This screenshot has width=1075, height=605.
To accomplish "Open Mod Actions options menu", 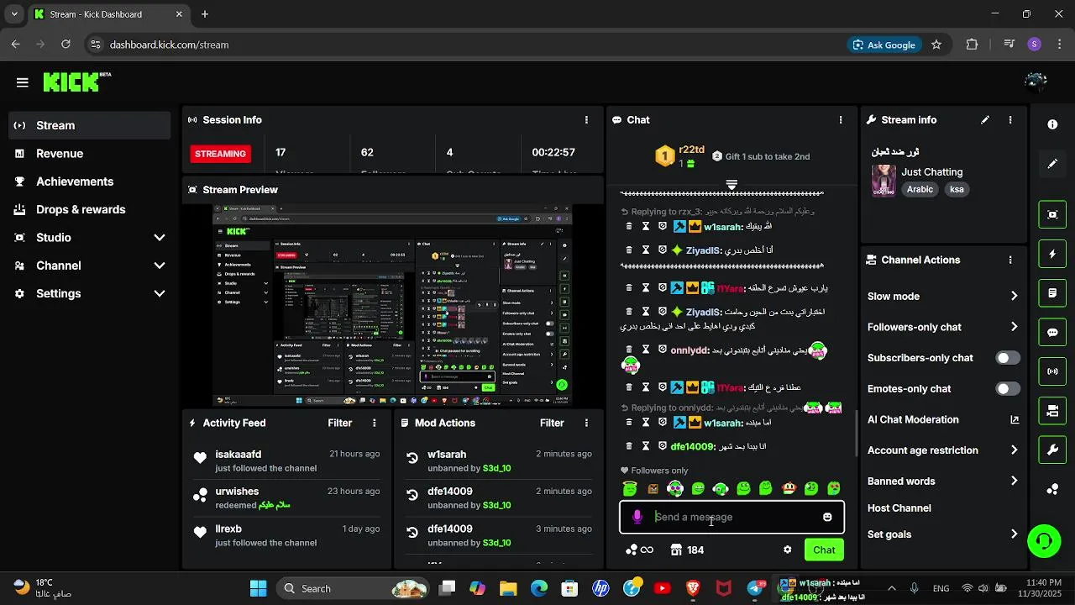I will [586, 423].
